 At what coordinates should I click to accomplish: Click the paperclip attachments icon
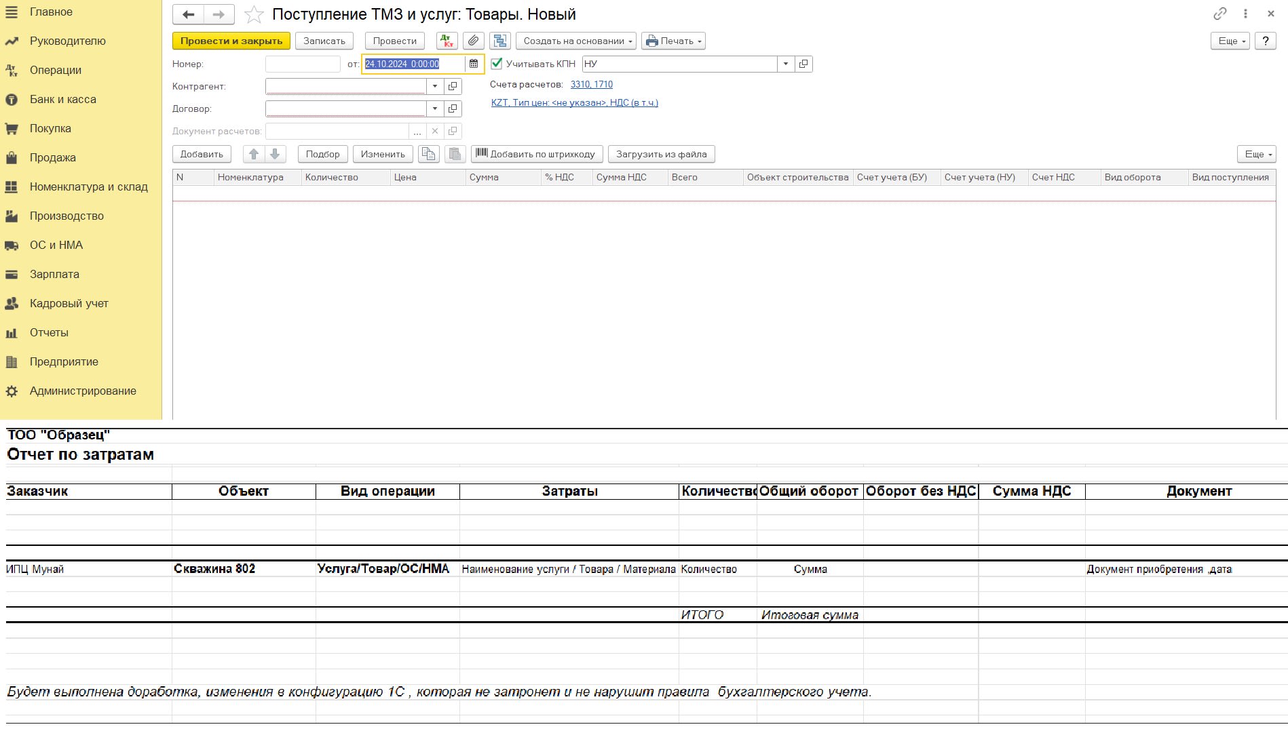click(x=474, y=41)
